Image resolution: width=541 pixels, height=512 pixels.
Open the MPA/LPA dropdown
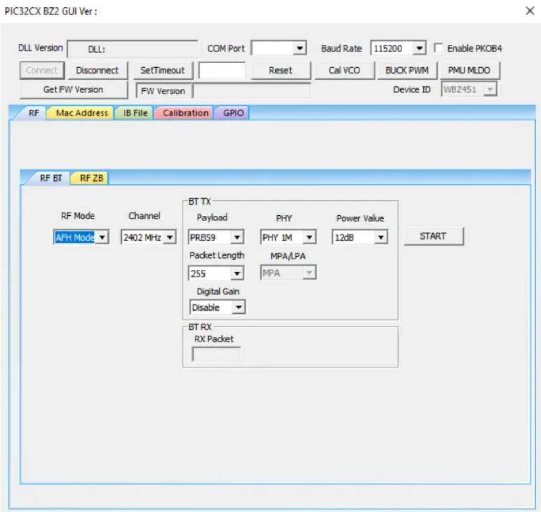288,273
